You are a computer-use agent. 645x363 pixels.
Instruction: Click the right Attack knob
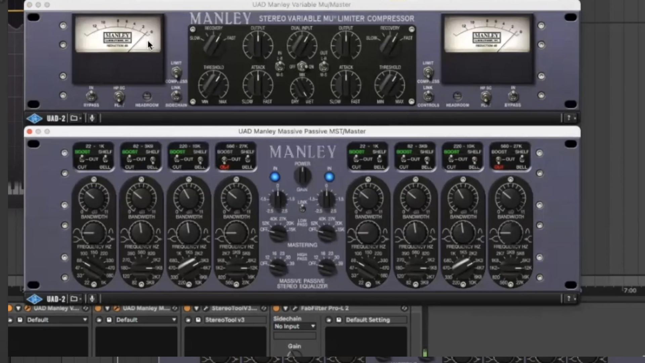click(346, 85)
